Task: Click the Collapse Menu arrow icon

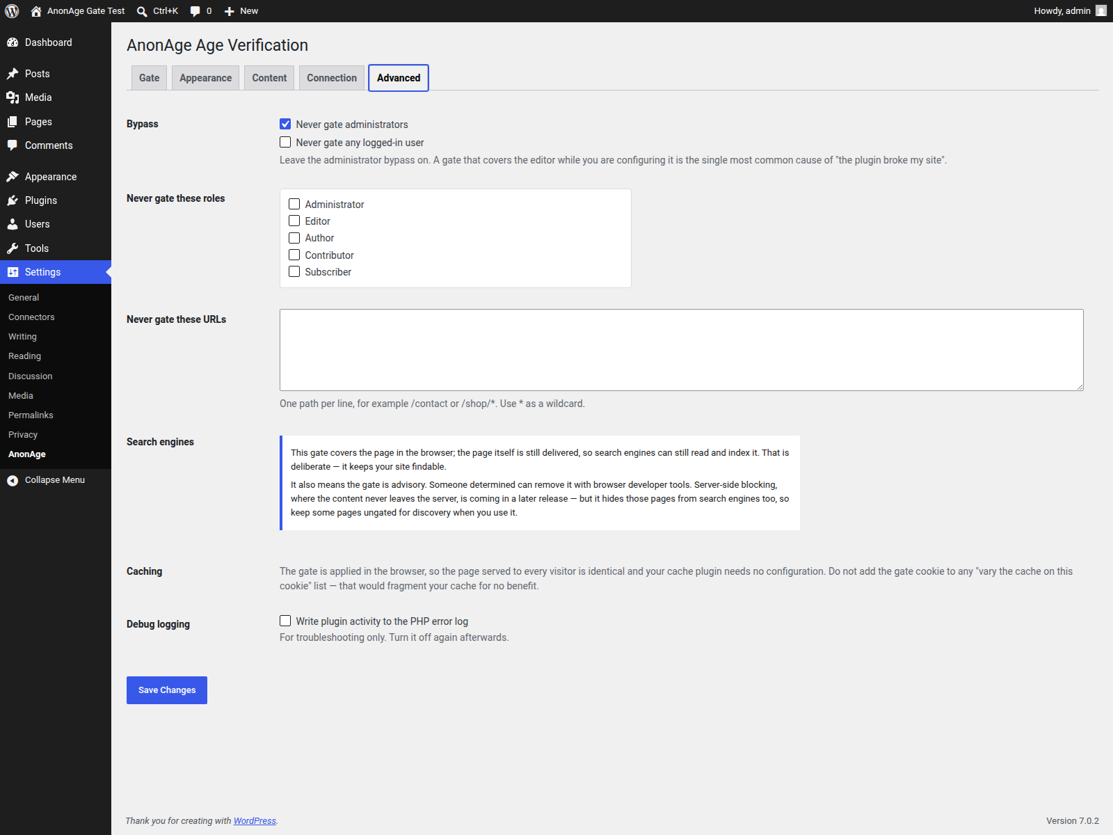Action: [13, 480]
